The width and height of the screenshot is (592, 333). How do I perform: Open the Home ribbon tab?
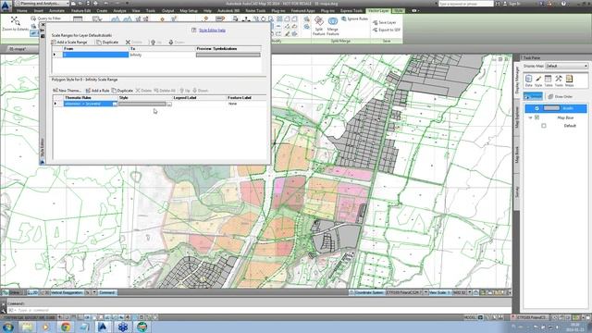[22, 11]
